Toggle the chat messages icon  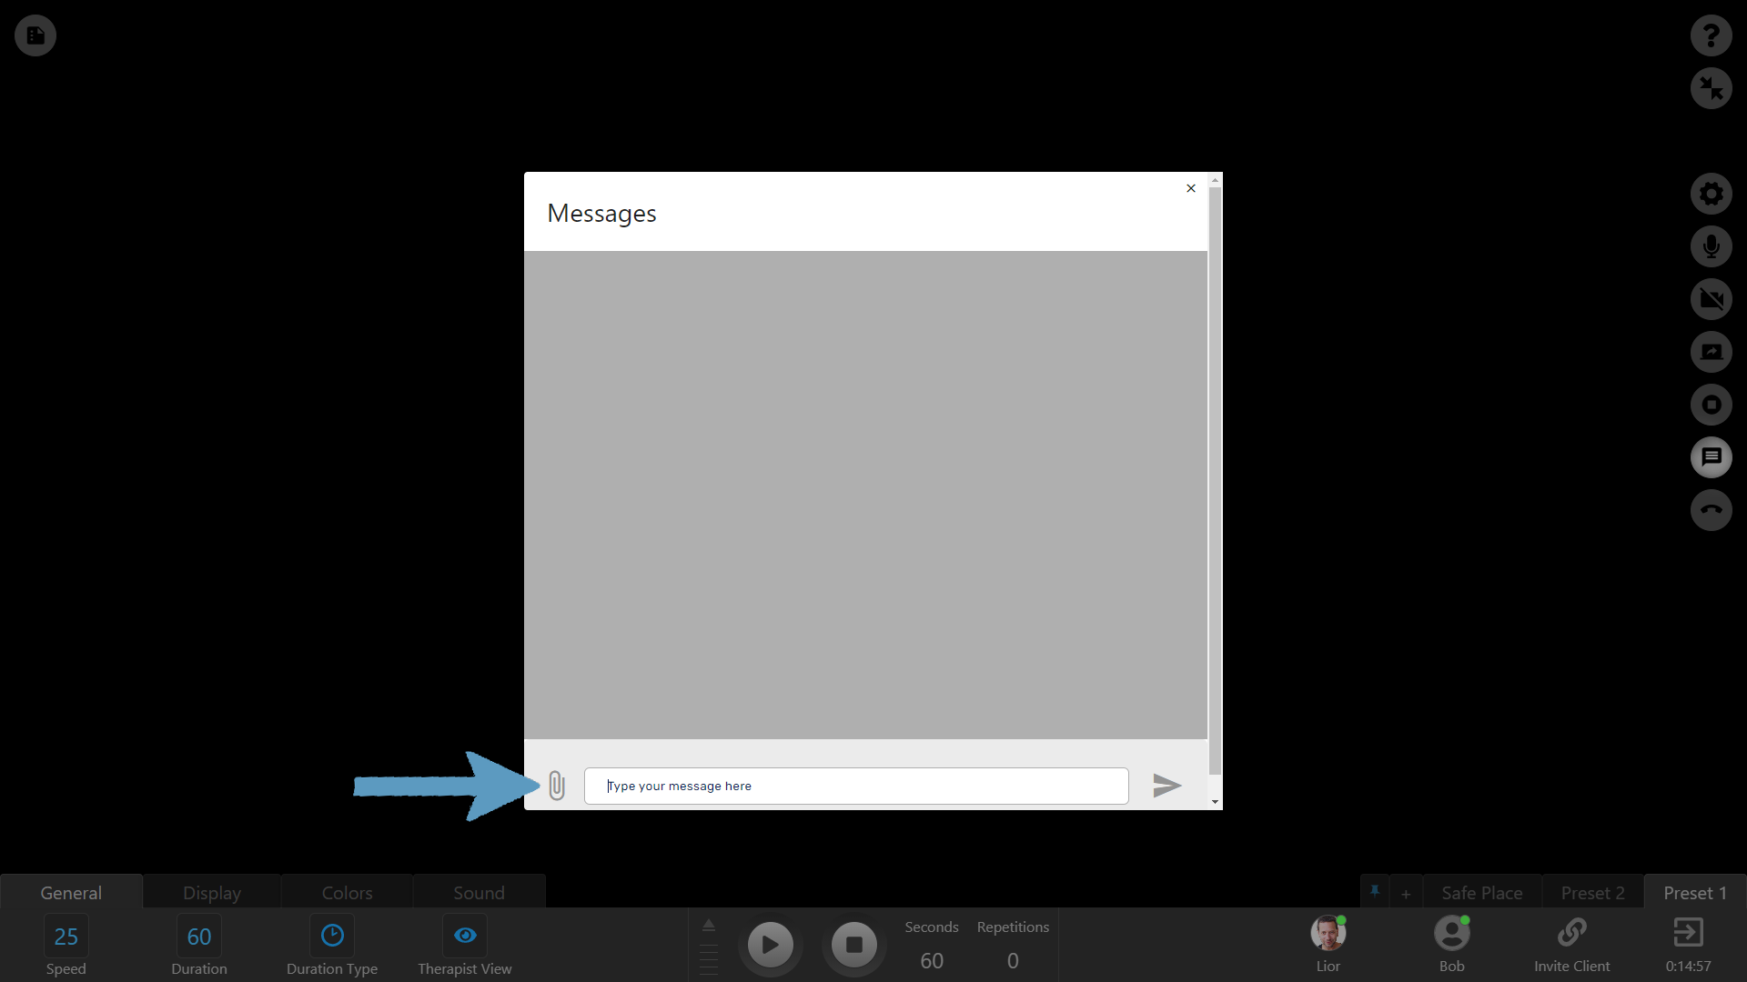(1711, 457)
